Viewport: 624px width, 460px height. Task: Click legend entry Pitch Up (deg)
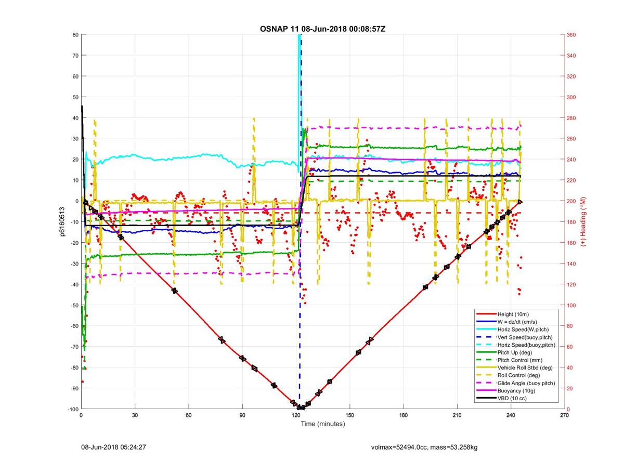click(515, 352)
